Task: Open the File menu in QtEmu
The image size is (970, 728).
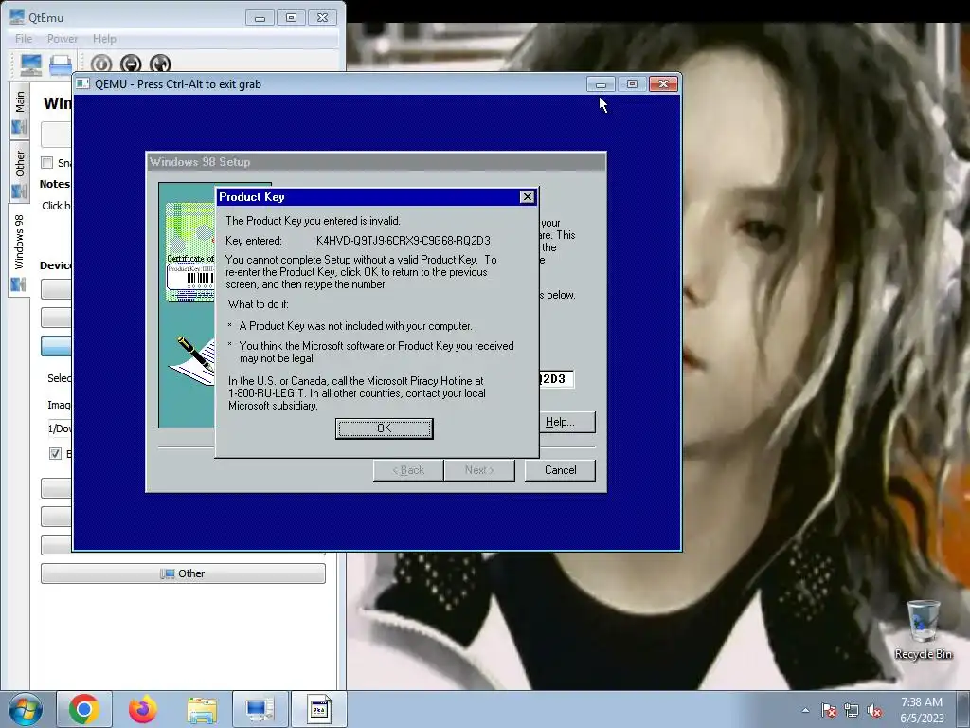Action: tap(24, 39)
